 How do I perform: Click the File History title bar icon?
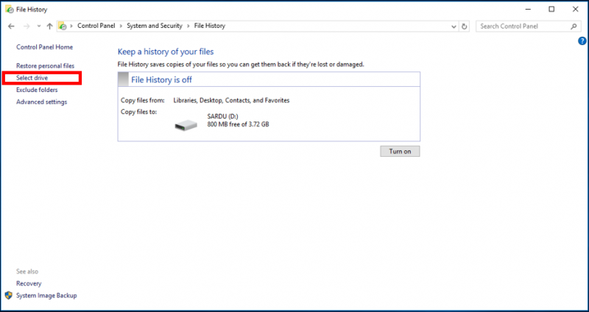coord(9,9)
